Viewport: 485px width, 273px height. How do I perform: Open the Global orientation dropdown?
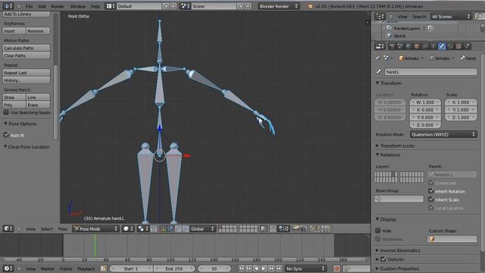tap(202, 229)
